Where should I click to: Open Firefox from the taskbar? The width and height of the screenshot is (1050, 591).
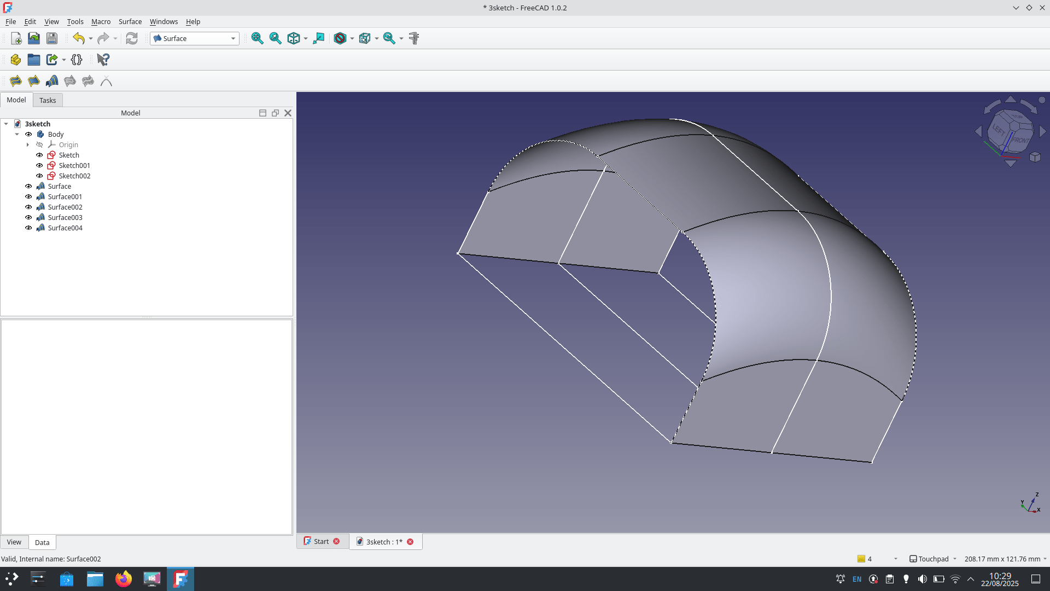pos(124,578)
